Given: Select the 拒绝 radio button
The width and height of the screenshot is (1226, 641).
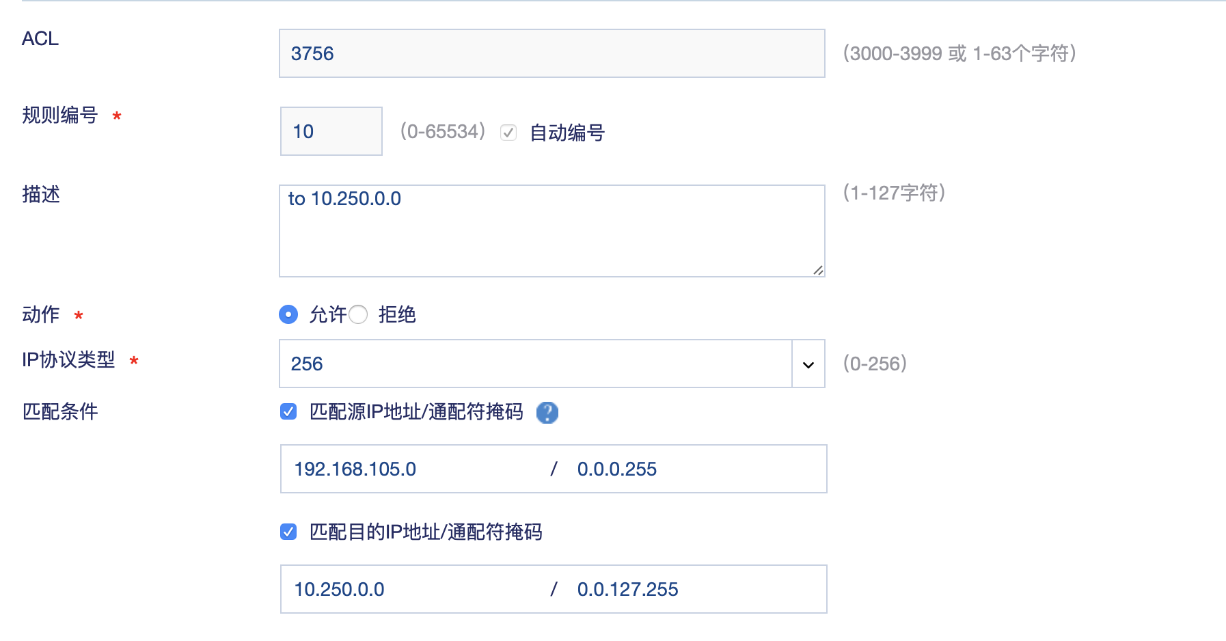Looking at the screenshot, I should pos(358,314).
